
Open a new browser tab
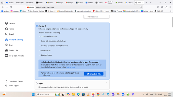tap(146, 2)
